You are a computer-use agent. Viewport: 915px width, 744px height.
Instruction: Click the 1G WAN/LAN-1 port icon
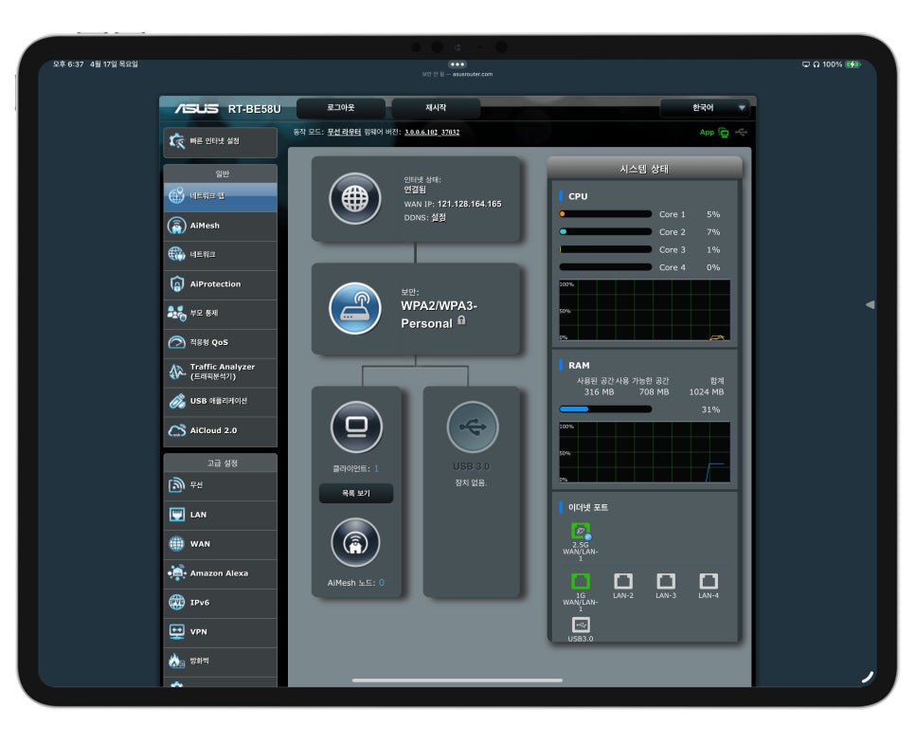coord(580,581)
